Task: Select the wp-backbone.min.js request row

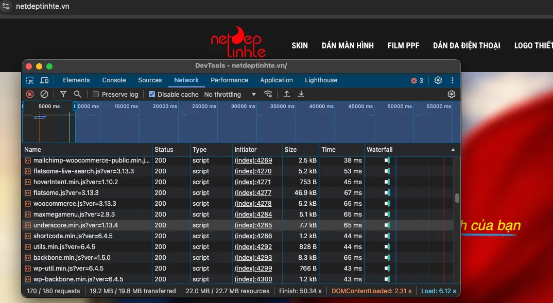Action: tap(238, 279)
